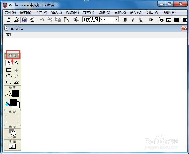Click the Save All toolbar icon
Viewport: 189px width, 154px height.
tap(25, 20)
